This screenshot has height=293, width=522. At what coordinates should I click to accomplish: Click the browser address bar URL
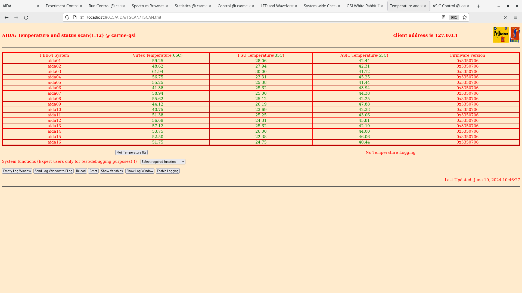coord(124,17)
